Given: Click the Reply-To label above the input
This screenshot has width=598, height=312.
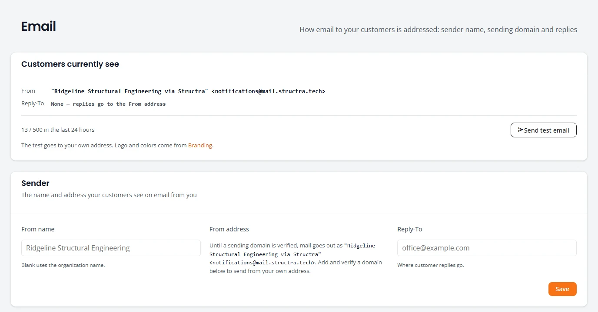Looking at the screenshot, I should tap(410, 229).
